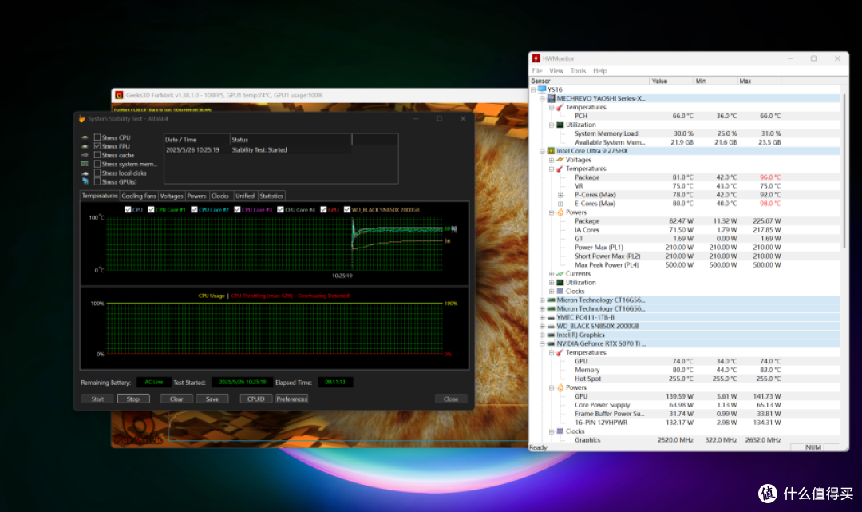Open Preferences in AIDA64 stability test
The image size is (862, 512).
point(291,399)
